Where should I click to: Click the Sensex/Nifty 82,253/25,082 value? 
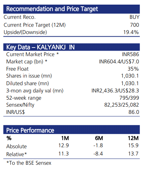[x=121, y=105]
